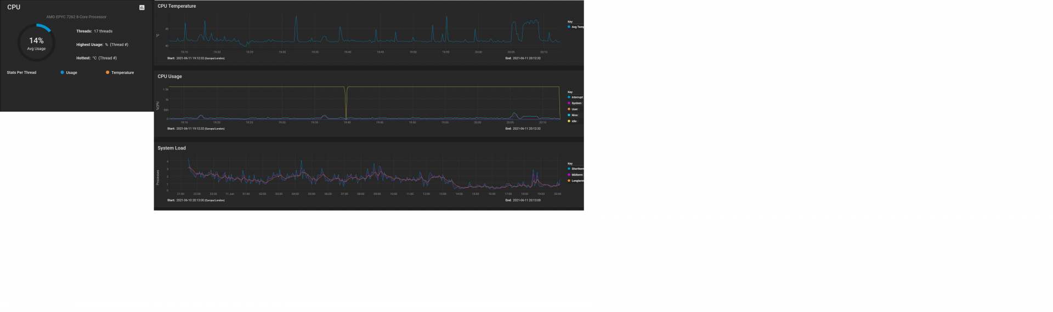This screenshot has width=1053, height=312.
Task: Toggle the User series in CPU Usage key
Action: [574, 109]
